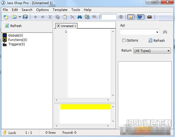Focus the toolbar go-to input box
This screenshot has height=137, width=175.
coord(108,17)
